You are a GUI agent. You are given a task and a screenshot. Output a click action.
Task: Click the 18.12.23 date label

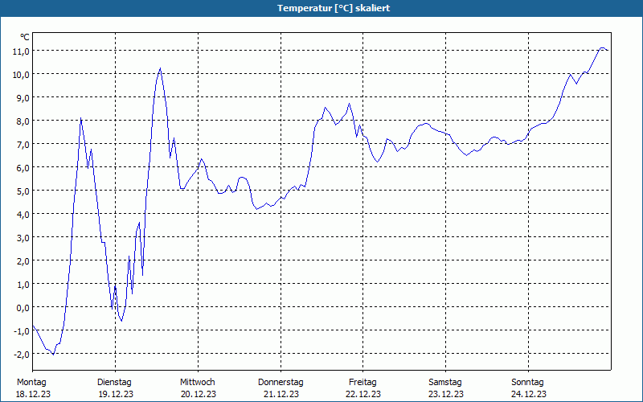click(33, 394)
